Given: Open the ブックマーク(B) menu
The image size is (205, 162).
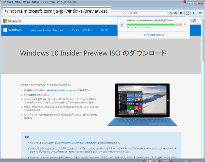Looking at the screenshot, I should point(48,2).
